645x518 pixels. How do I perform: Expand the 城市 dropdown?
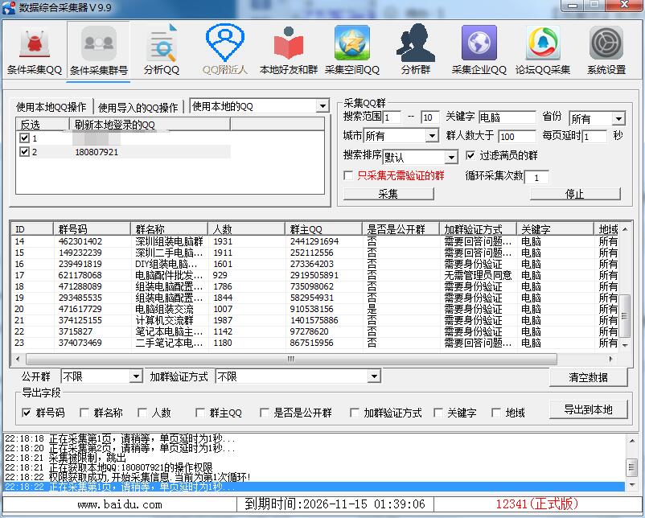[432, 136]
